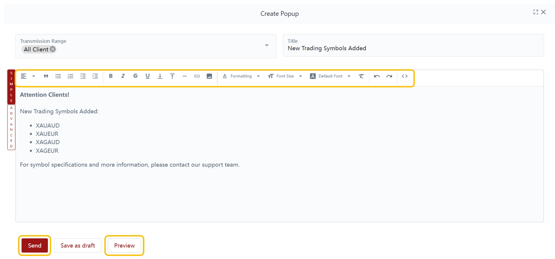Switch to the ADVANCED editor tab
555x259 pixels.
point(11,127)
